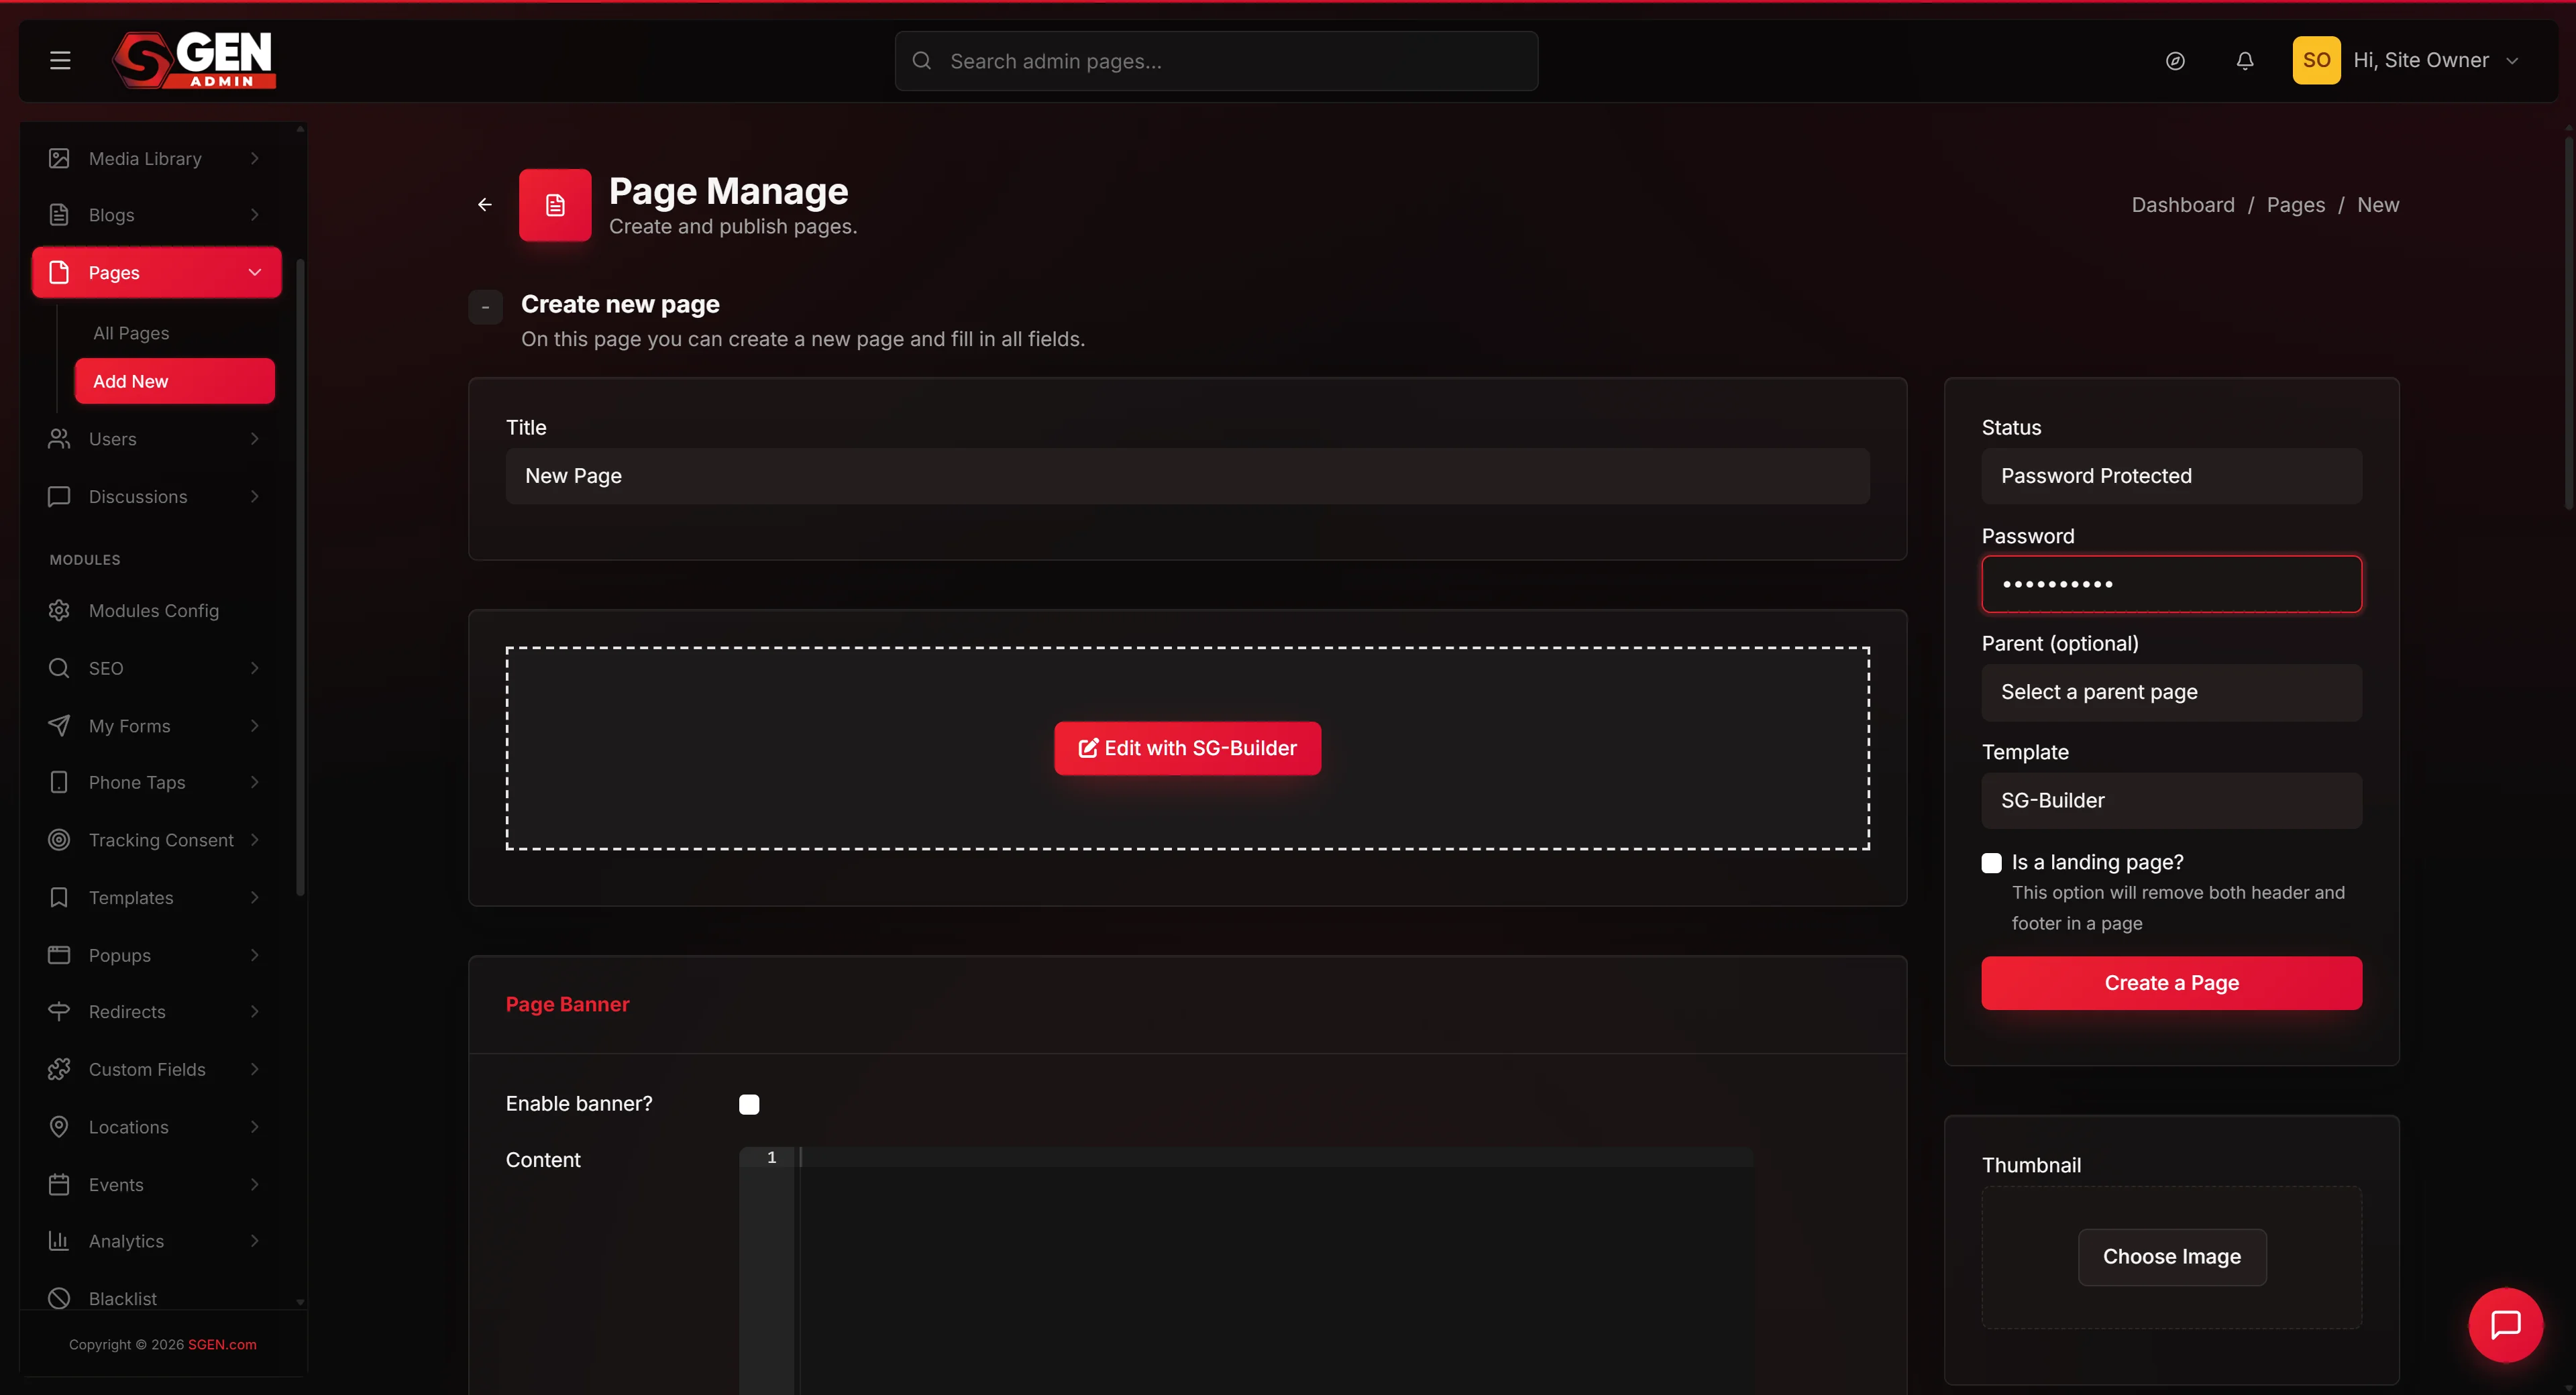Expand the Users submenu chevron
This screenshot has width=2576, height=1395.
point(255,439)
